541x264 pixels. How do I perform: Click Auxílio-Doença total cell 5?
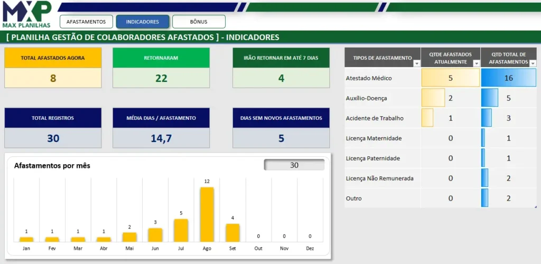point(509,98)
